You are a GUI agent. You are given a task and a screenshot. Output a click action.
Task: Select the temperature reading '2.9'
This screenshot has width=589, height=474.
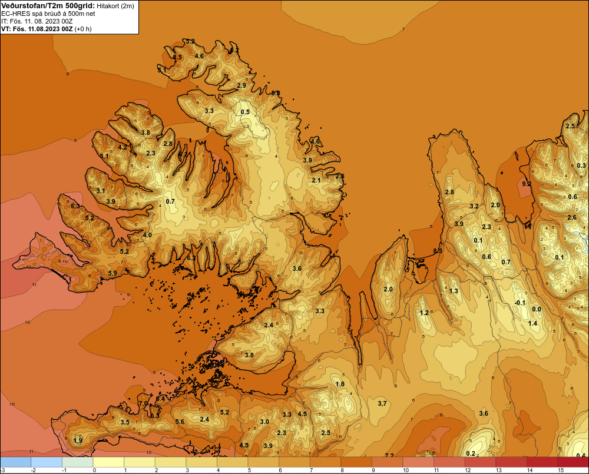[241, 85]
